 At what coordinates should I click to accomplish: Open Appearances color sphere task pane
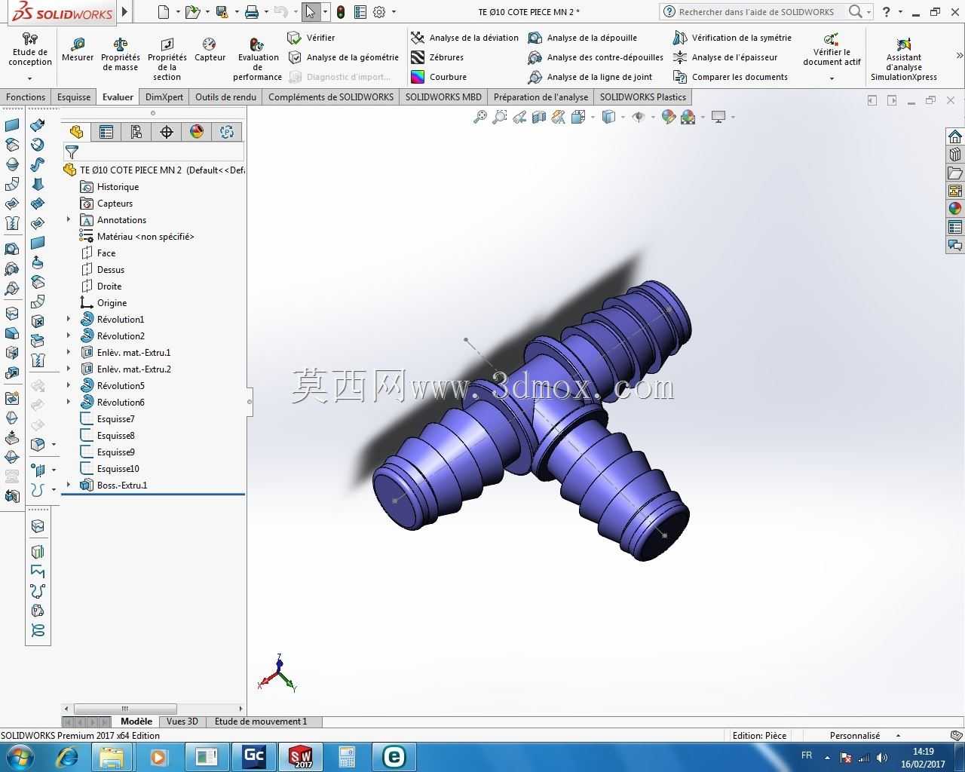tap(955, 209)
